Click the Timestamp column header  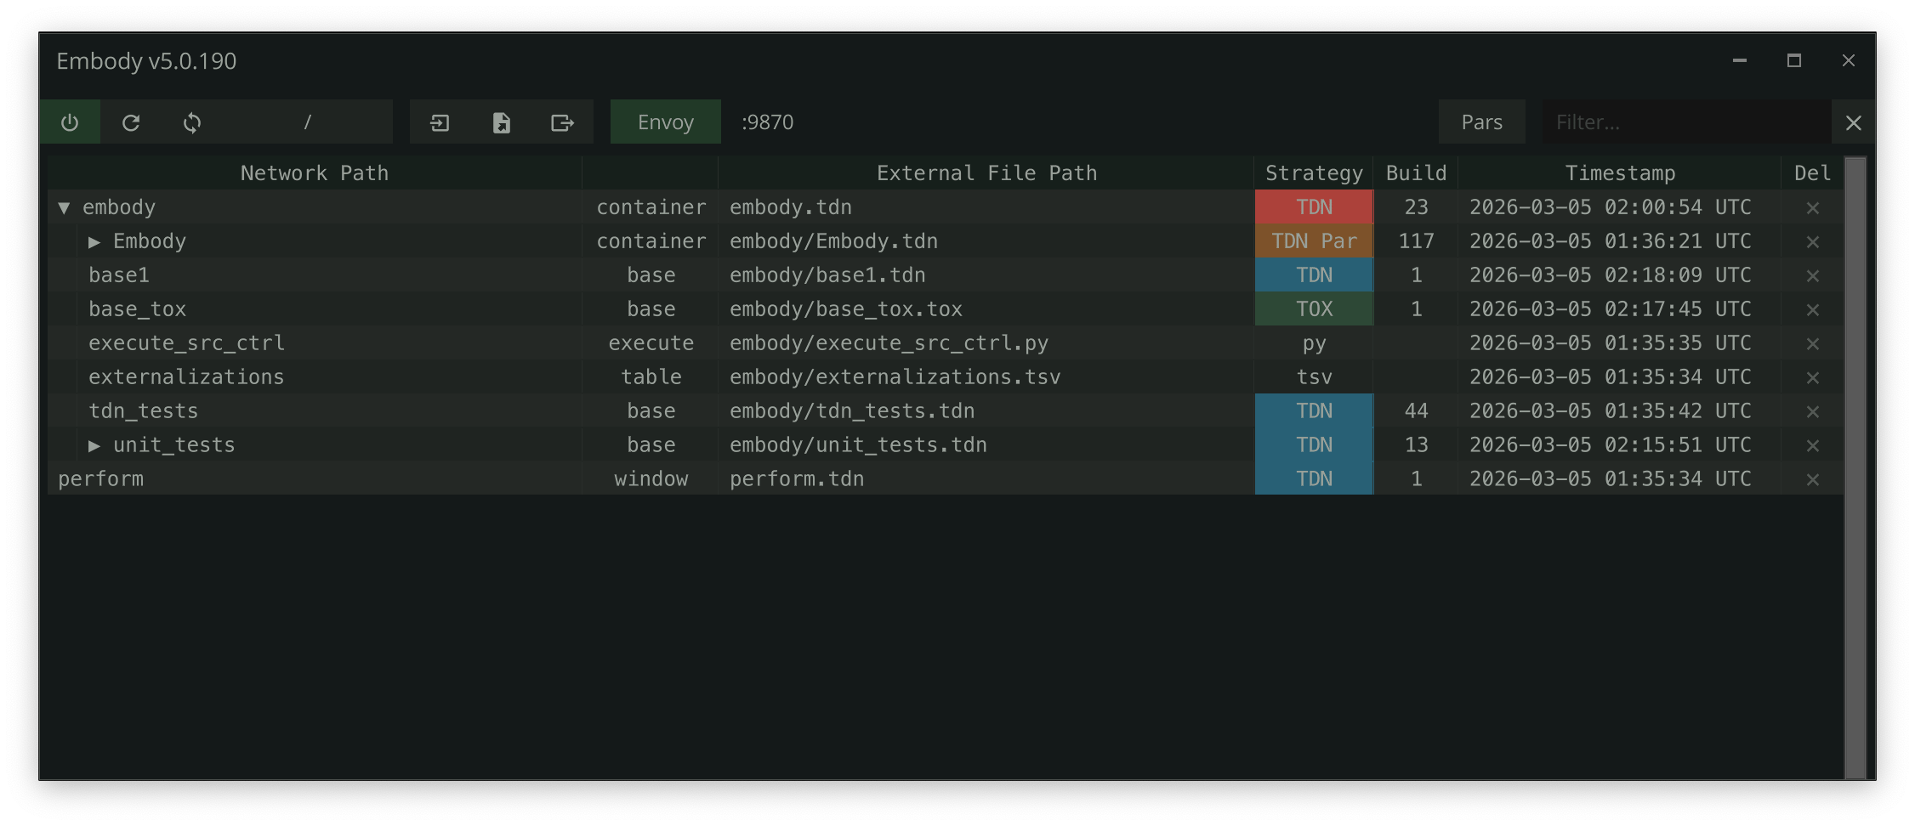coord(1620,173)
